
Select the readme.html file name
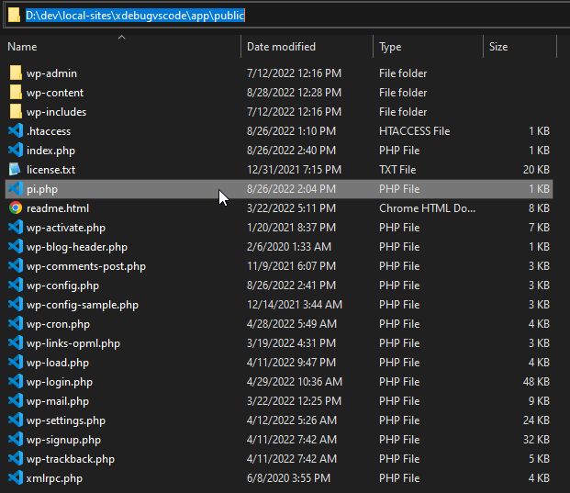coord(58,208)
